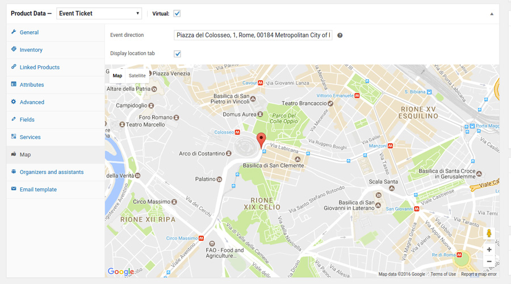
Task: Click the Manzoni metro station icon
Action: 390,146
